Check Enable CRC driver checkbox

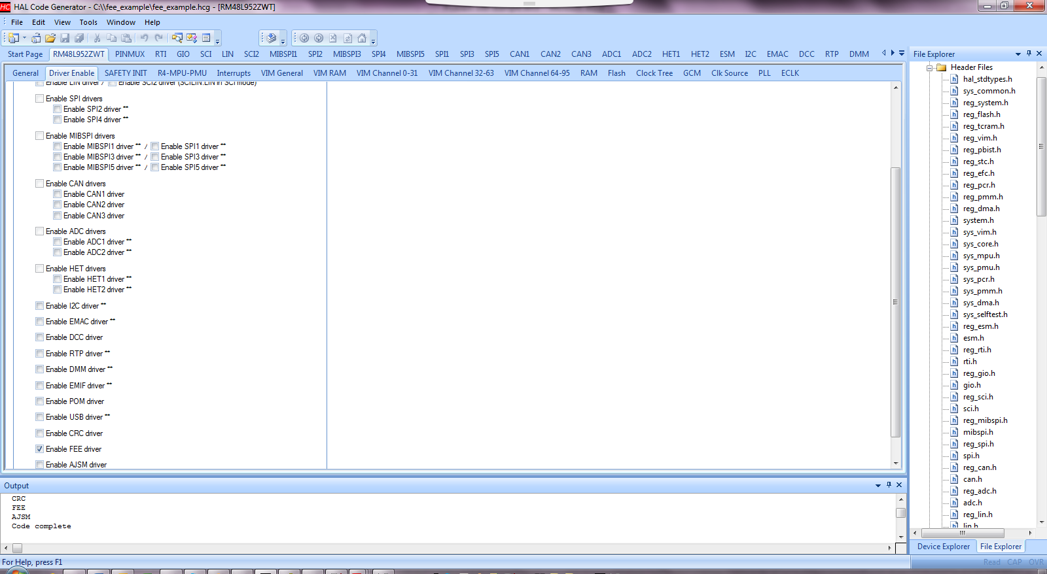pyautogui.click(x=40, y=433)
